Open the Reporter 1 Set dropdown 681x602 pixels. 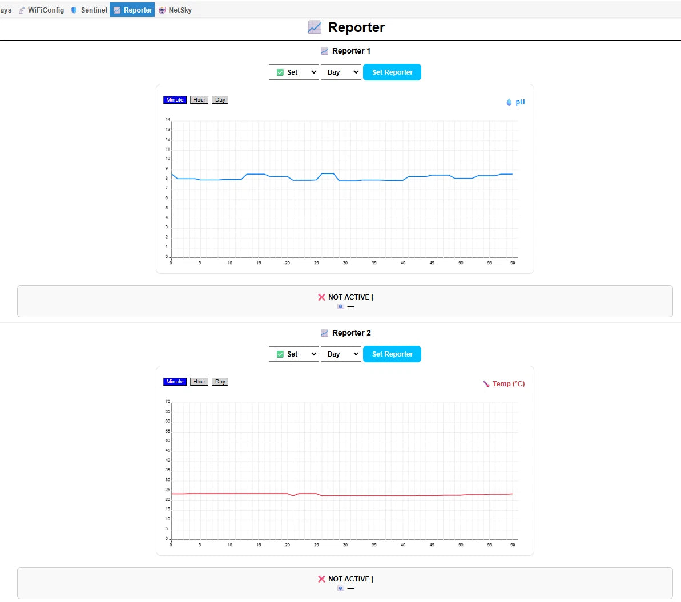[294, 72]
